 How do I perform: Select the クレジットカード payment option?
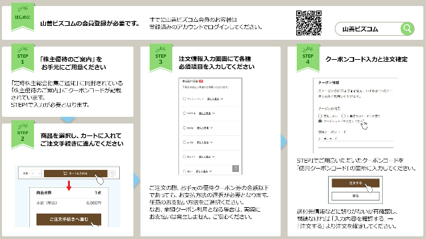coord(184,99)
